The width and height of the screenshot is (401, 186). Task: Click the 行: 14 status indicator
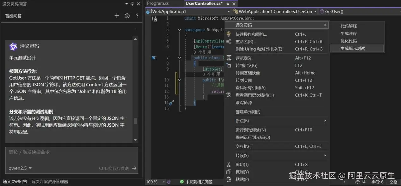click(x=360, y=182)
